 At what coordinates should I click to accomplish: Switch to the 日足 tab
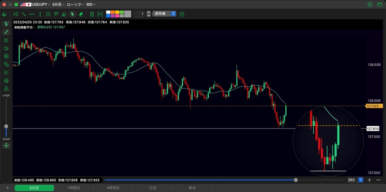pyautogui.click(x=153, y=188)
